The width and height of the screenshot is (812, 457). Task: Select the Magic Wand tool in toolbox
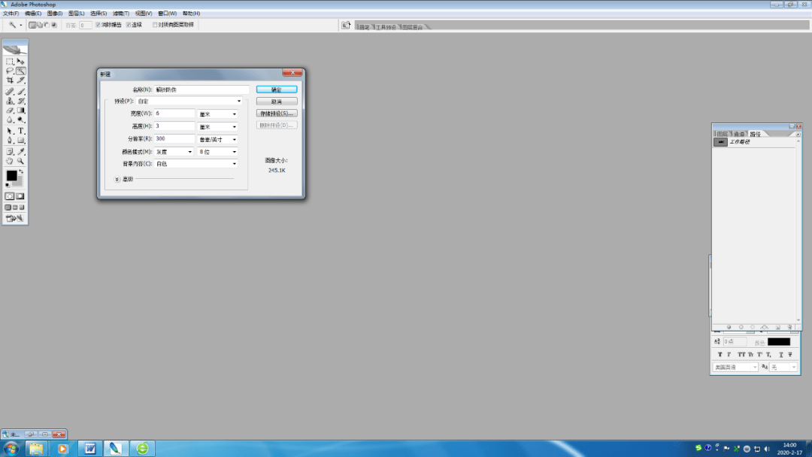21,71
